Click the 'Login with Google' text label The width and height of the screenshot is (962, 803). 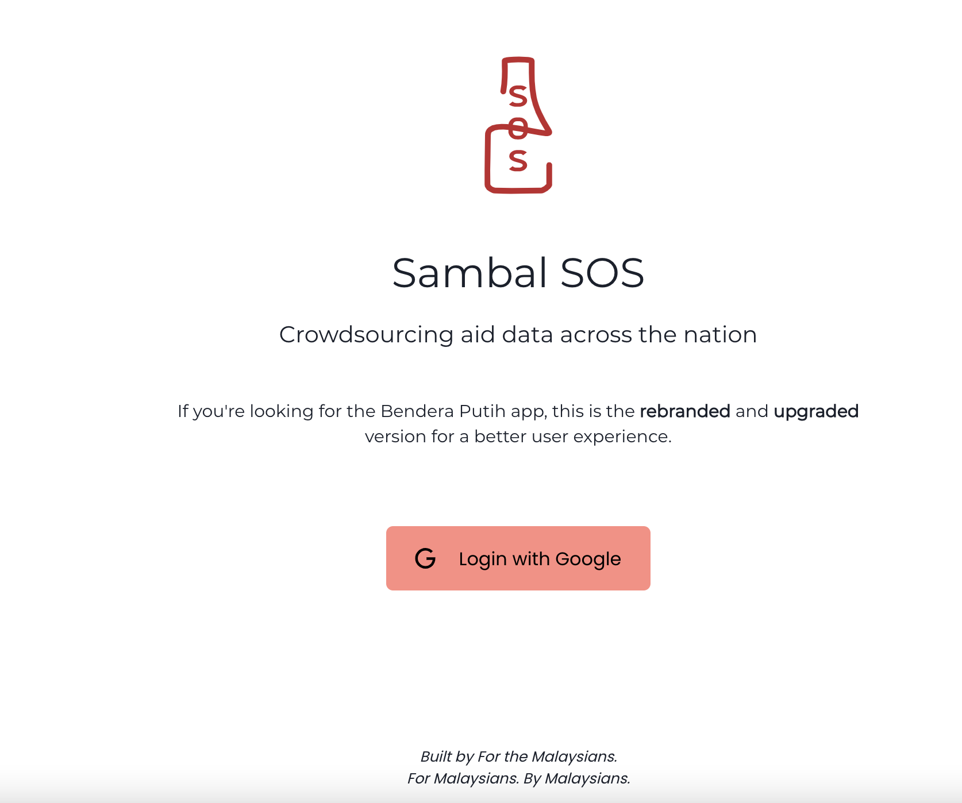[540, 559]
